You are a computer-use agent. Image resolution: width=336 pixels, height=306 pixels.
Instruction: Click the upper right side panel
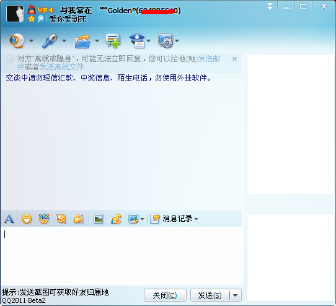tap(291, 125)
